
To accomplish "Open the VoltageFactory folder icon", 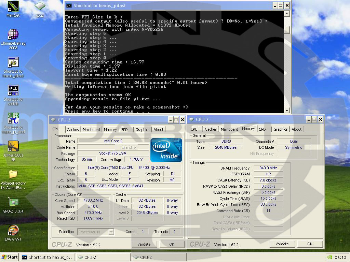I will [x=13, y=179].
